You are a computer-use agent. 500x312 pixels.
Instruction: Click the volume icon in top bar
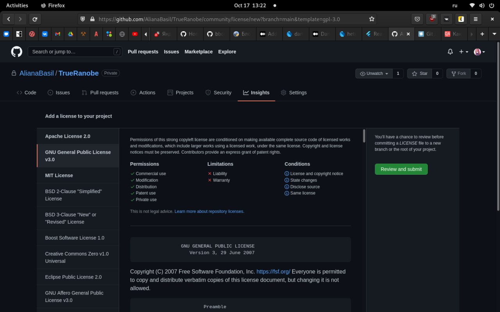pyautogui.click(x=481, y=5)
